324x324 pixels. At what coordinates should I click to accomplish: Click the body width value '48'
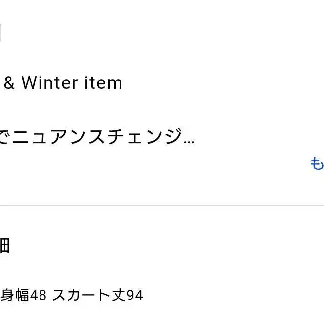(x=38, y=295)
